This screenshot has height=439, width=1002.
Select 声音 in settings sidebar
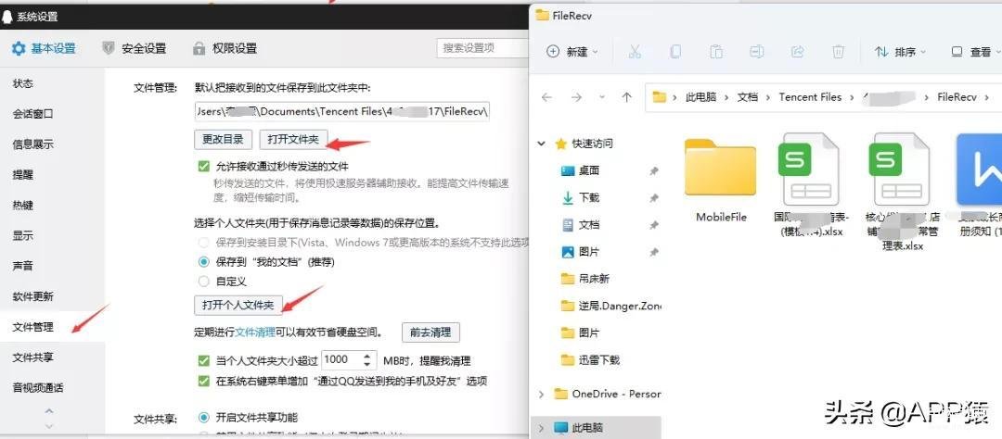click(23, 266)
